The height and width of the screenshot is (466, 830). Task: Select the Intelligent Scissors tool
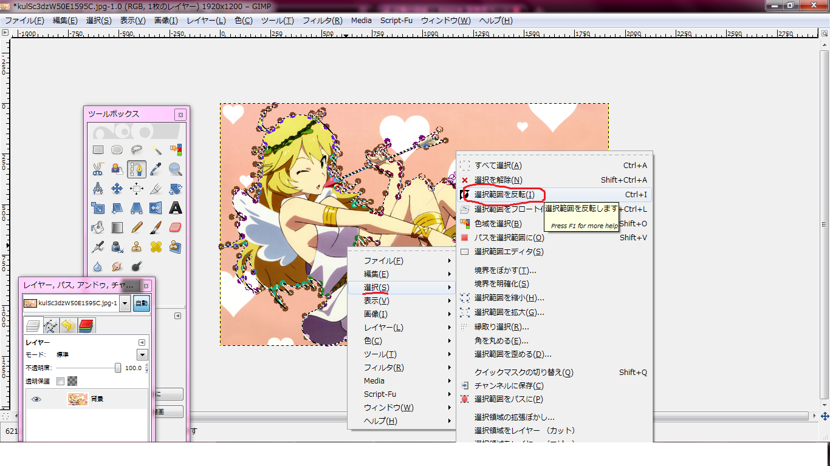pyautogui.click(x=98, y=169)
